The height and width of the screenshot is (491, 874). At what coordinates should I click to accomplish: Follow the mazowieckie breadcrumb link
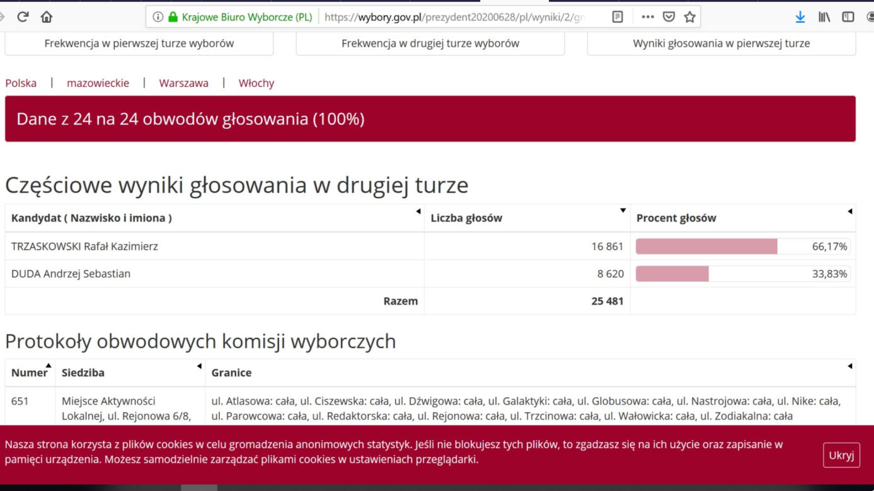pyautogui.click(x=98, y=83)
